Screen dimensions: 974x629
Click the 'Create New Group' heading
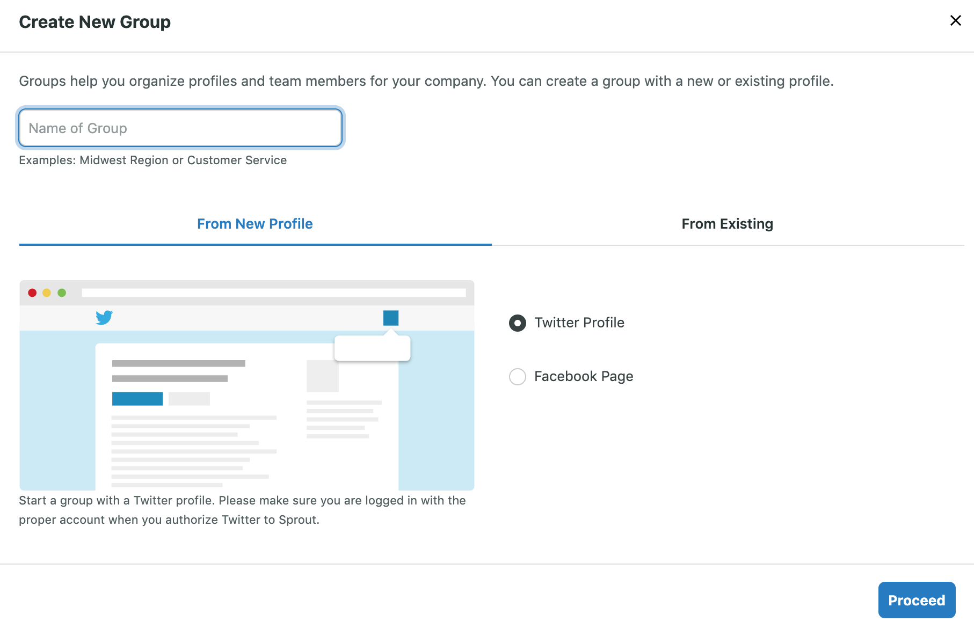point(95,22)
